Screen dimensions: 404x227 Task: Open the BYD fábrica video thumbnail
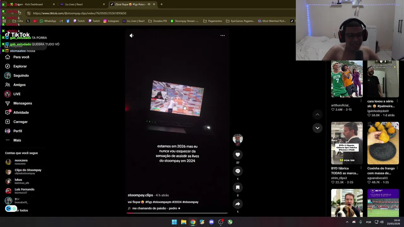coord(347,143)
